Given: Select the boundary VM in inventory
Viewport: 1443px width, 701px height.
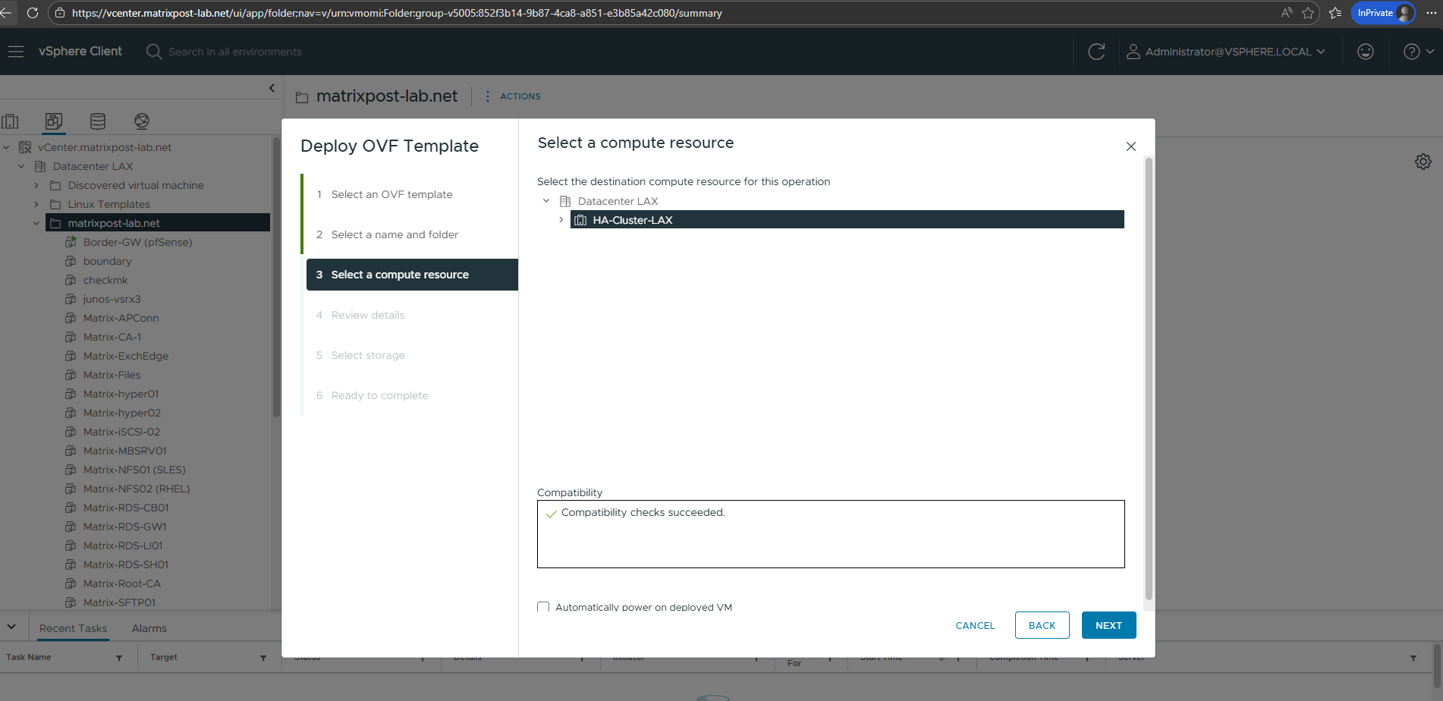Looking at the screenshot, I should click(x=107, y=261).
